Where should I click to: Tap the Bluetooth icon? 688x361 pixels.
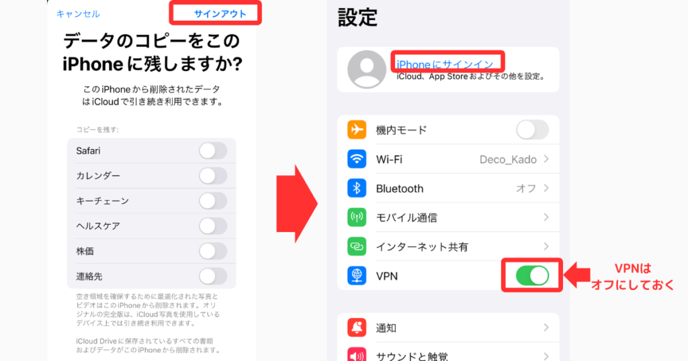357,189
